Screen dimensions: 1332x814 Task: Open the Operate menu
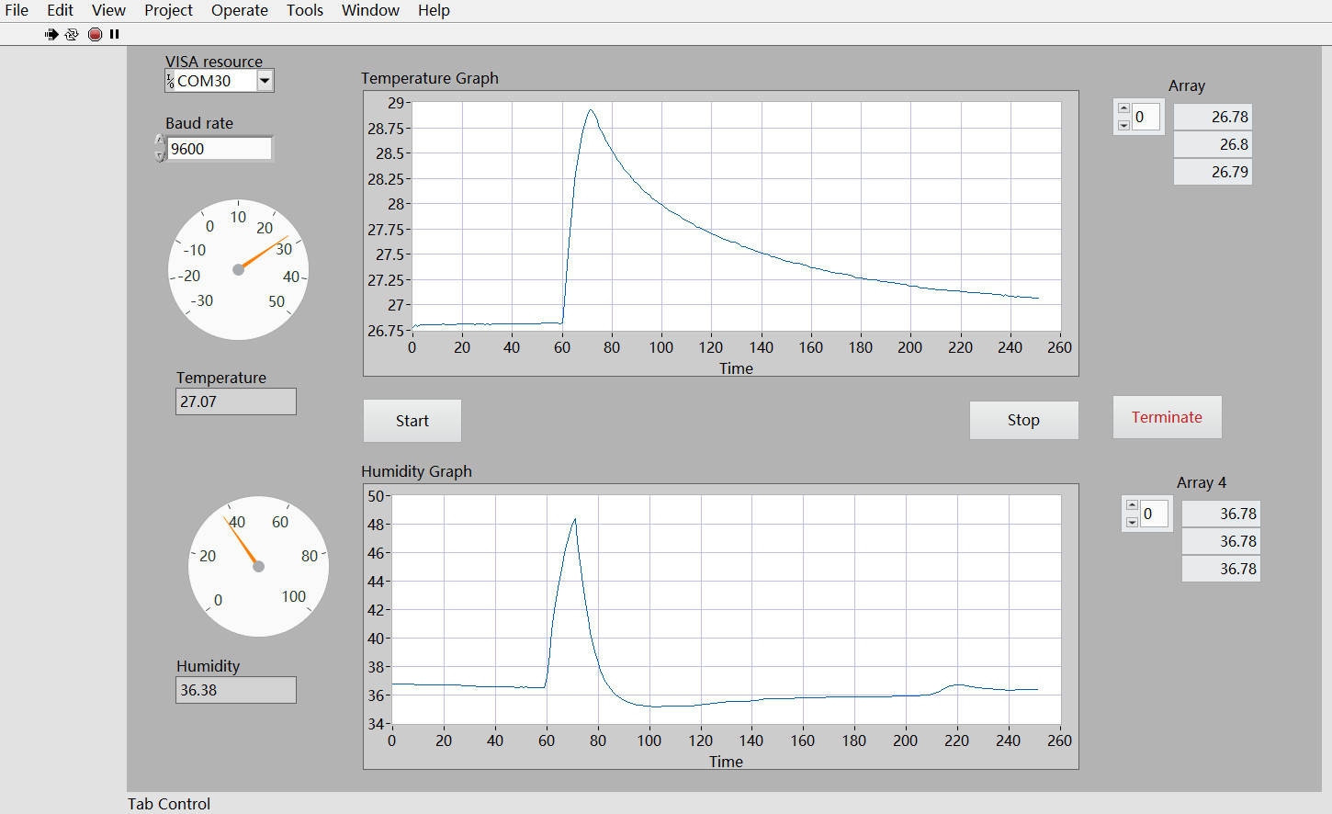240,10
